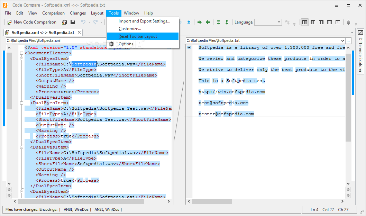This screenshot has height=216, width=366.
Task: Click the Code Compare title bar app icon
Action: 5,5
